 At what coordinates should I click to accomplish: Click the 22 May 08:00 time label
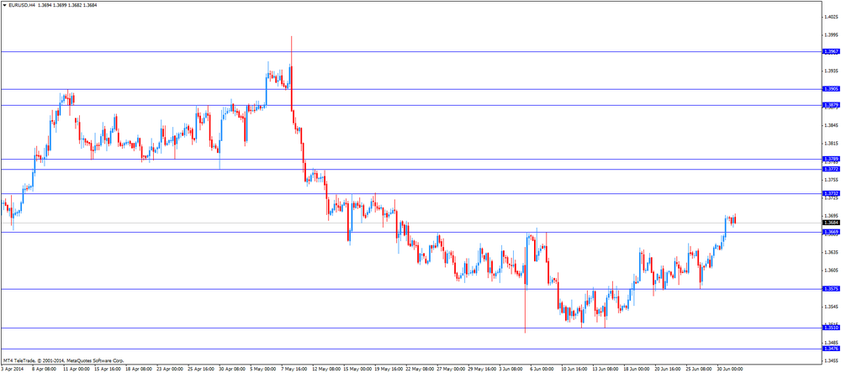pyautogui.click(x=418, y=369)
